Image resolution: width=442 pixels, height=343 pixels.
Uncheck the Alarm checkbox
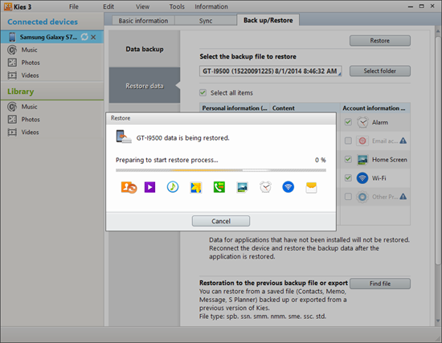[x=348, y=122]
